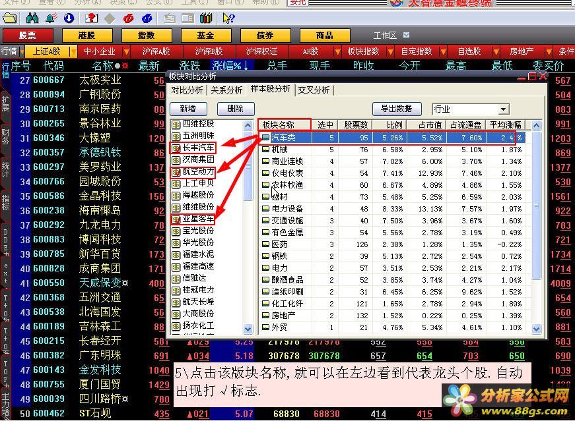This screenshot has height=421, width=575.
Task: Toggle the 福建高速 stock checkbox
Action: point(176,267)
